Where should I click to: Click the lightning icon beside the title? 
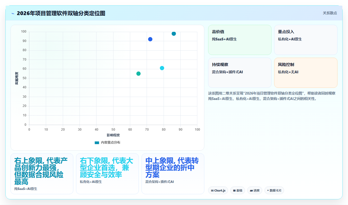pyautogui.click(x=13, y=13)
